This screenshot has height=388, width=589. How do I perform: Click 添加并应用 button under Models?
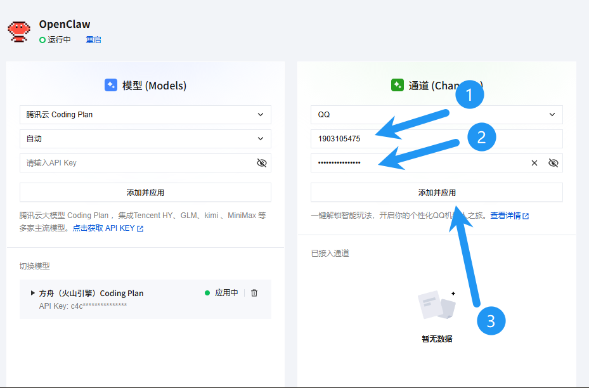[145, 192]
